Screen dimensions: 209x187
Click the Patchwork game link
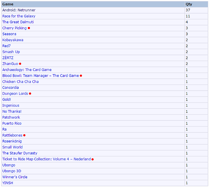[x=11, y=117]
